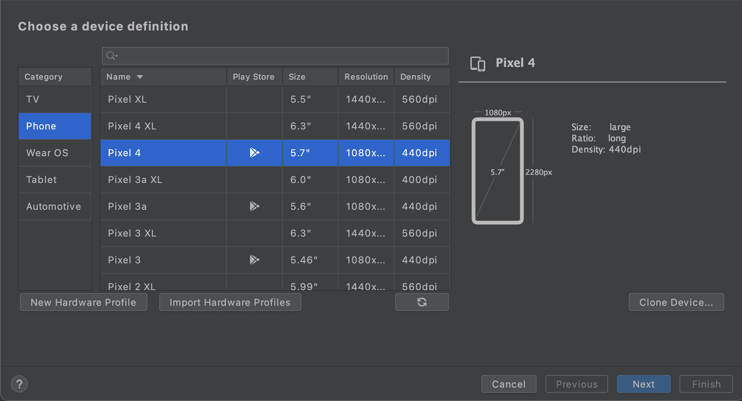Select the Wear OS category
Image resolution: width=742 pixels, height=401 pixels.
point(55,153)
